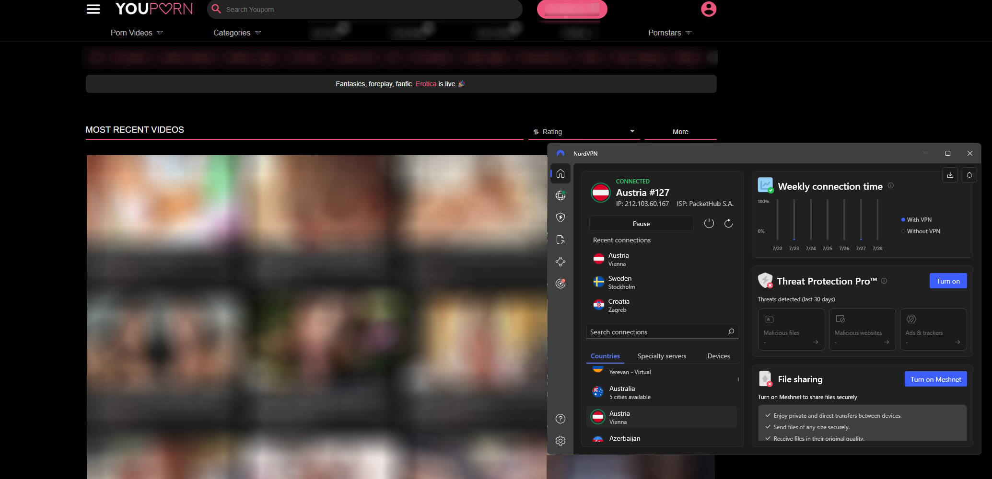Click the File sharing document icon
This screenshot has height=479, width=992.
click(x=765, y=378)
